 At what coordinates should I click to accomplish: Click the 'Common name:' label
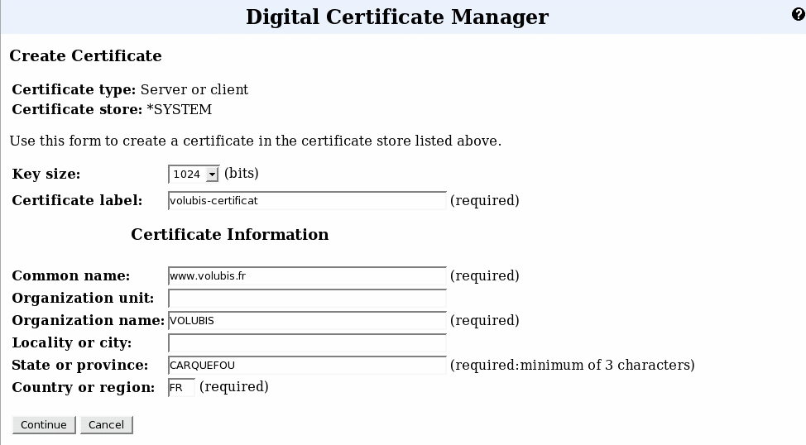71,276
